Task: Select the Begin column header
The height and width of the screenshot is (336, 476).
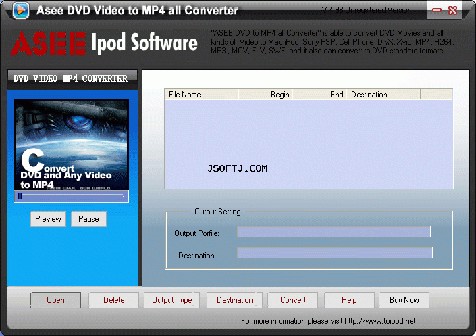Action: (265, 94)
